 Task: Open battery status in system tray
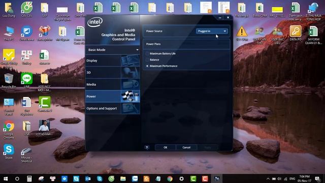(274, 178)
